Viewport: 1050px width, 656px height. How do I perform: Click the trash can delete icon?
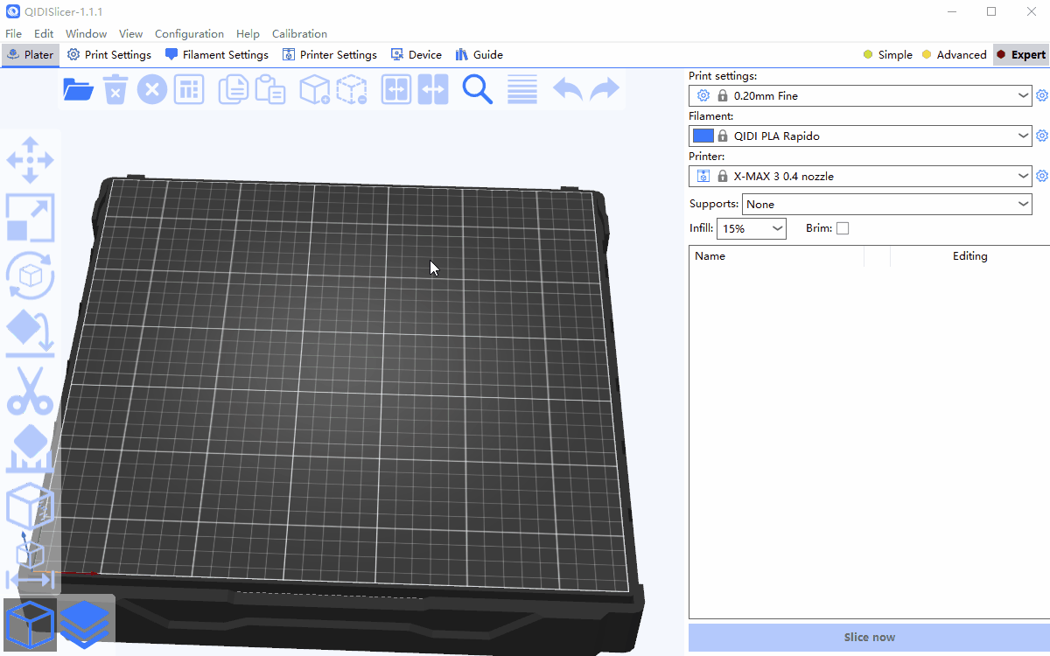115,89
